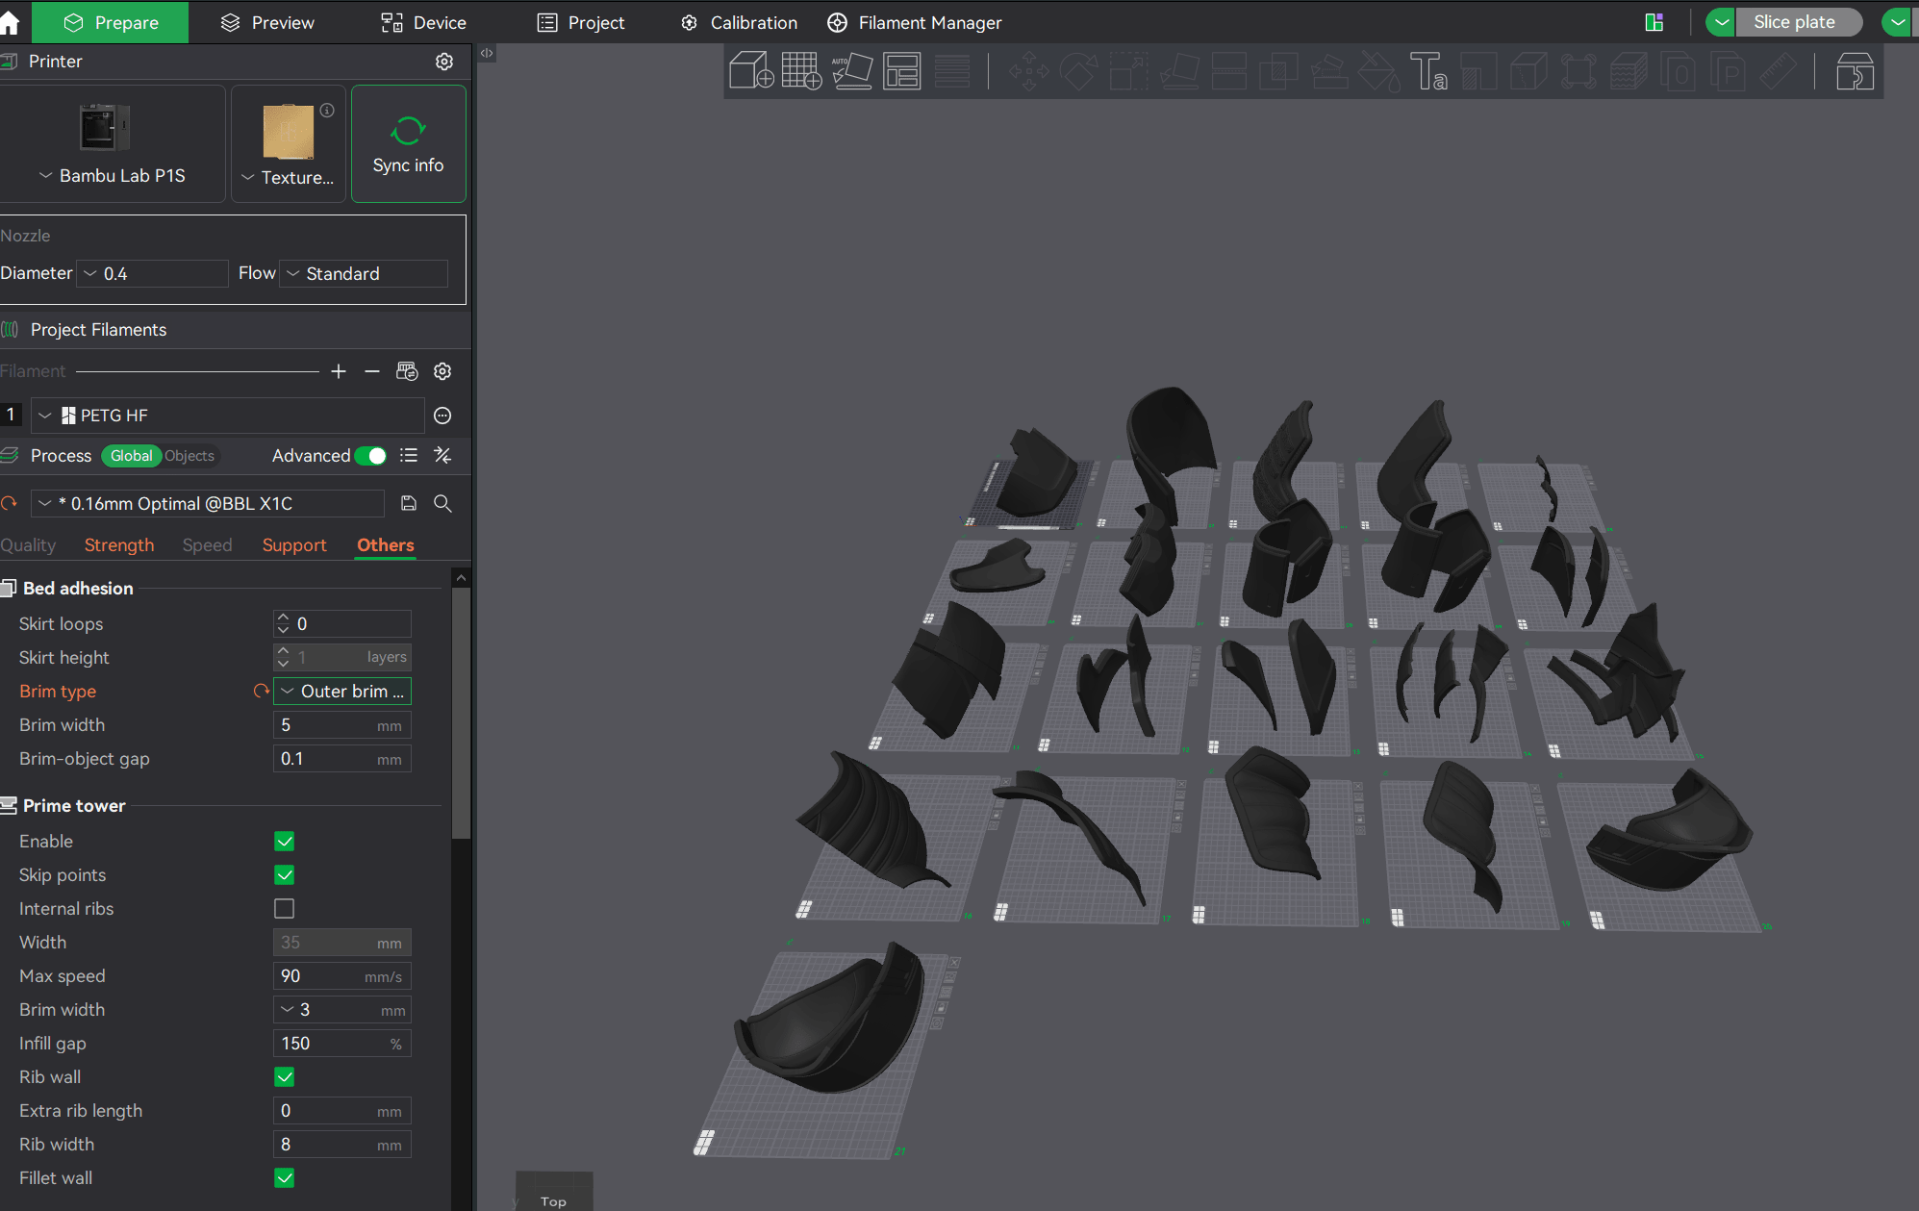The image size is (1919, 1211).
Task: Select the Measure ruler tool icon
Action: pyautogui.click(x=1779, y=71)
